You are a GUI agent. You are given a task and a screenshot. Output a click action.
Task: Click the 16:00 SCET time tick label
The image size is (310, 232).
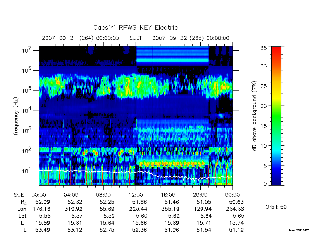point(168,195)
